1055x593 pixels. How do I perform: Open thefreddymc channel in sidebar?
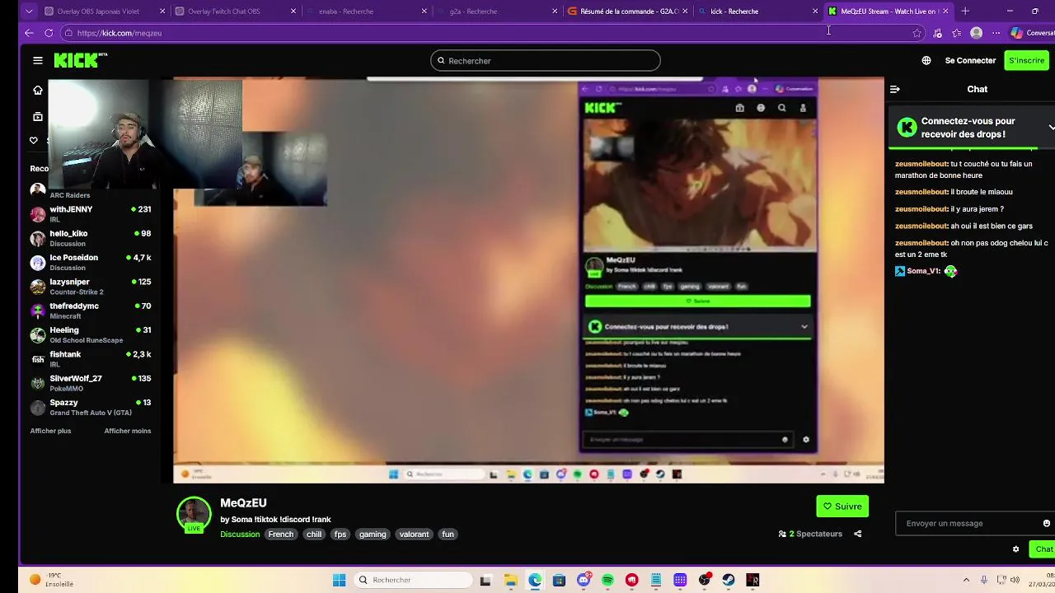pos(91,311)
